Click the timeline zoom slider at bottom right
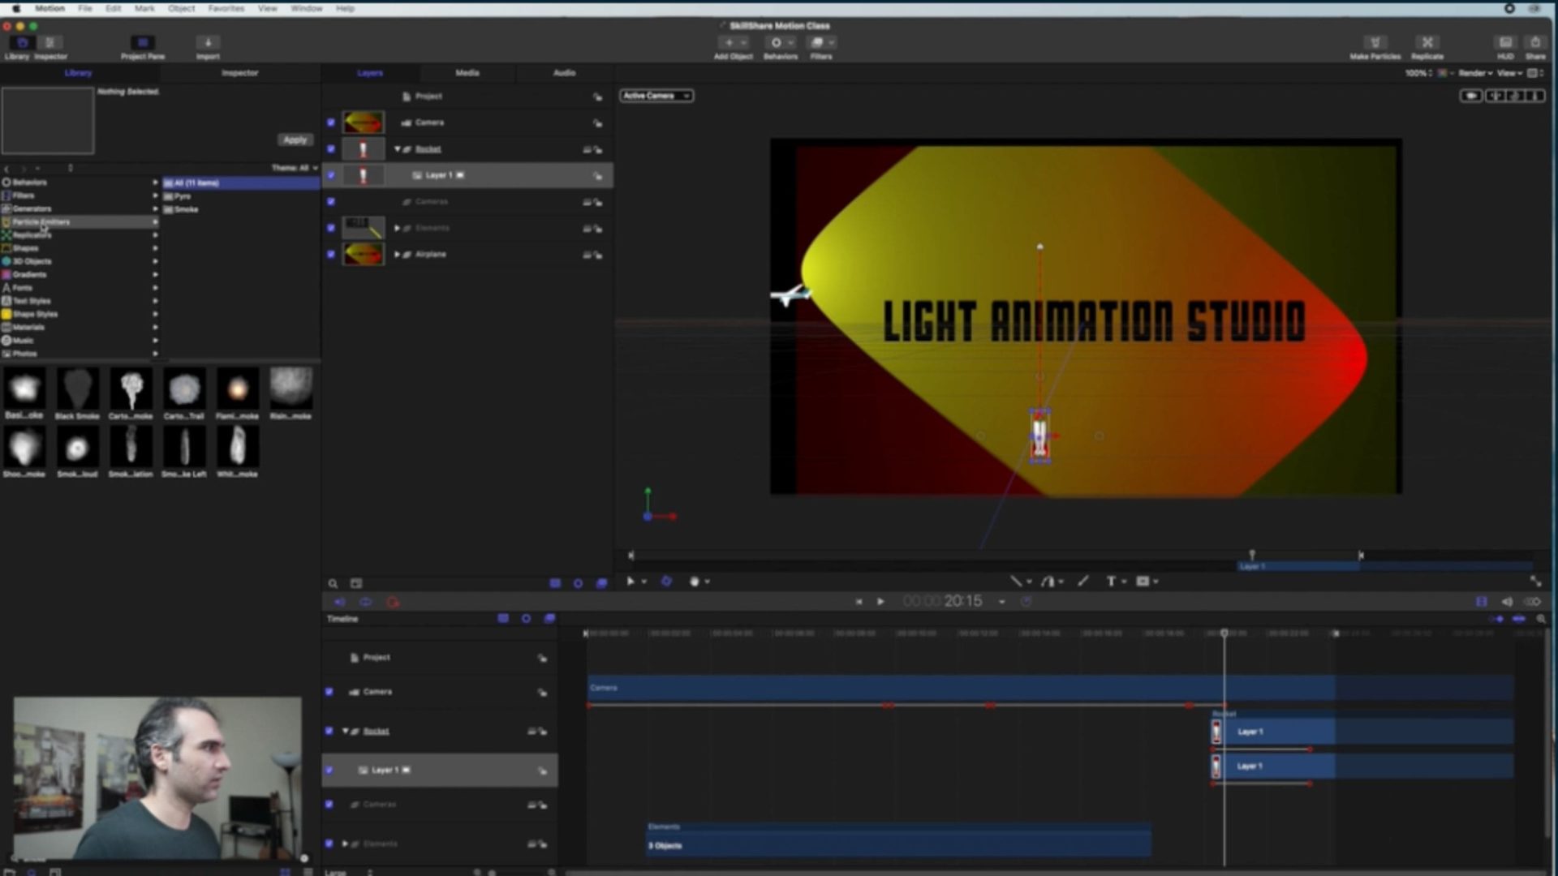The image size is (1558, 876). [1541, 619]
